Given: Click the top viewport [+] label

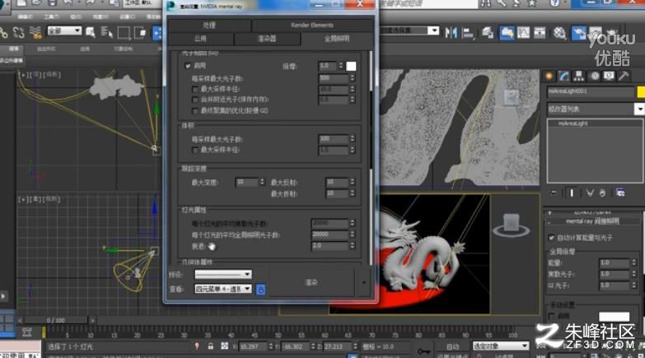Looking at the screenshot, I should (23, 75).
